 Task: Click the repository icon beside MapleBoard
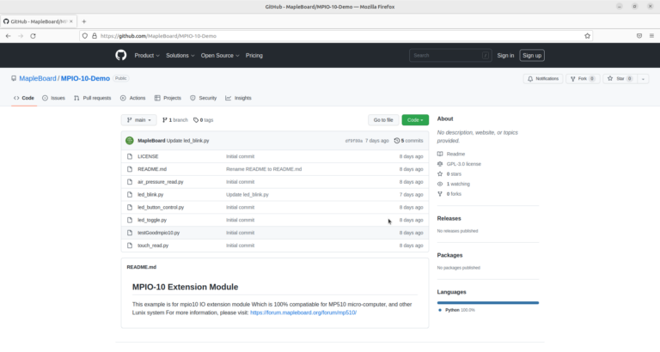[x=14, y=78]
